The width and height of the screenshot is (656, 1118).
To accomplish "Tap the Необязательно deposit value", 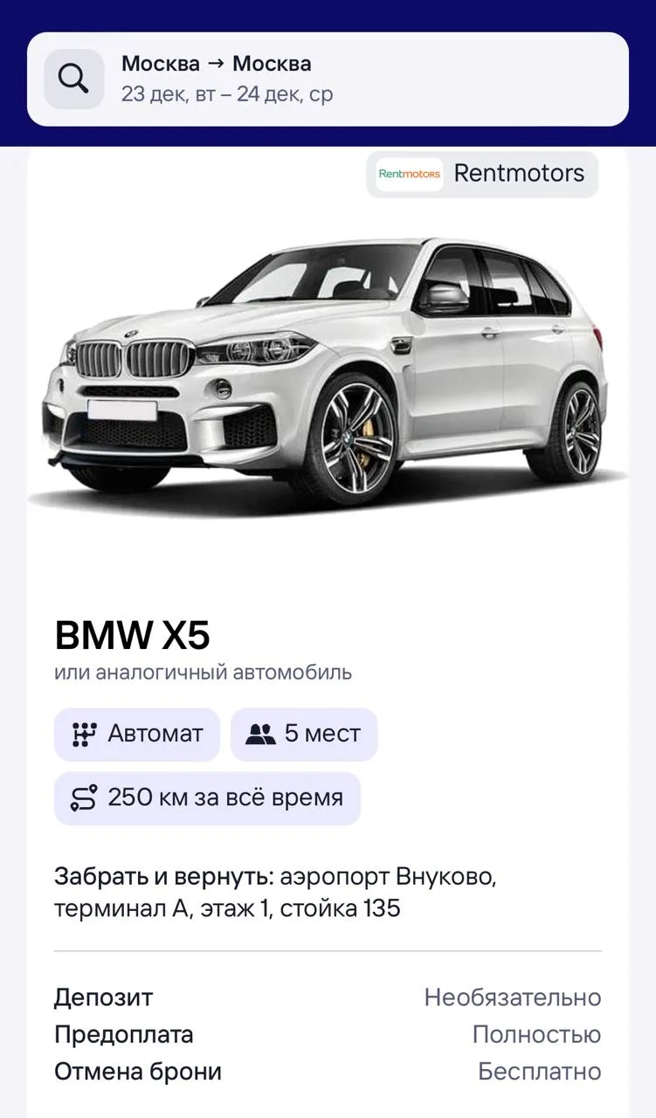I will point(513,997).
